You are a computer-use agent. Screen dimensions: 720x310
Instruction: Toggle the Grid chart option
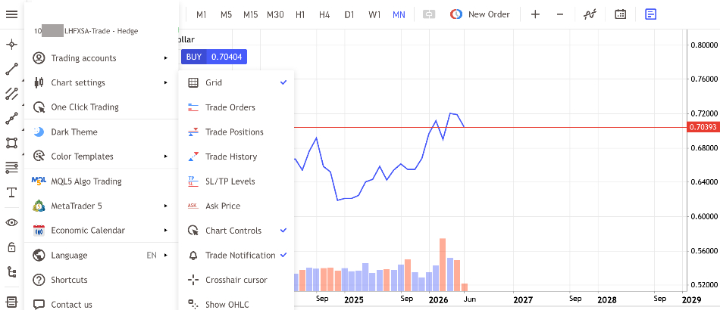[x=236, y=82]
